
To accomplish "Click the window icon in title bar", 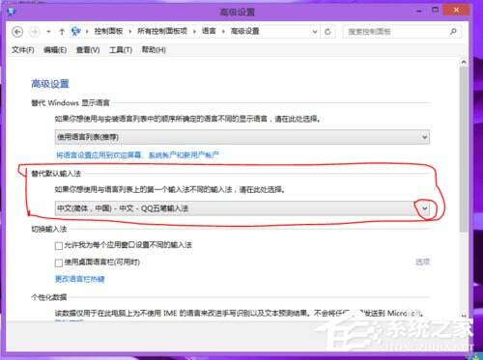I will [x=12, y=12].
